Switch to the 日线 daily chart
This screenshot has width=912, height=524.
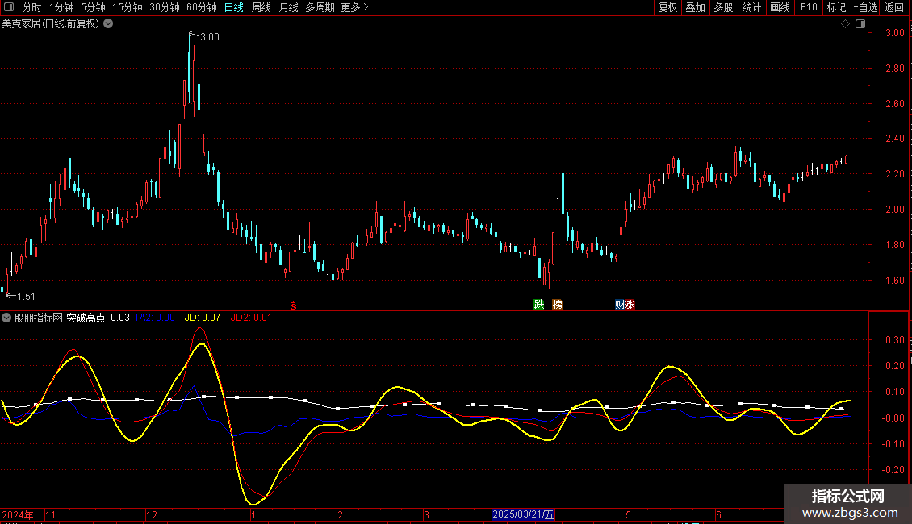(x=234, y=7)
